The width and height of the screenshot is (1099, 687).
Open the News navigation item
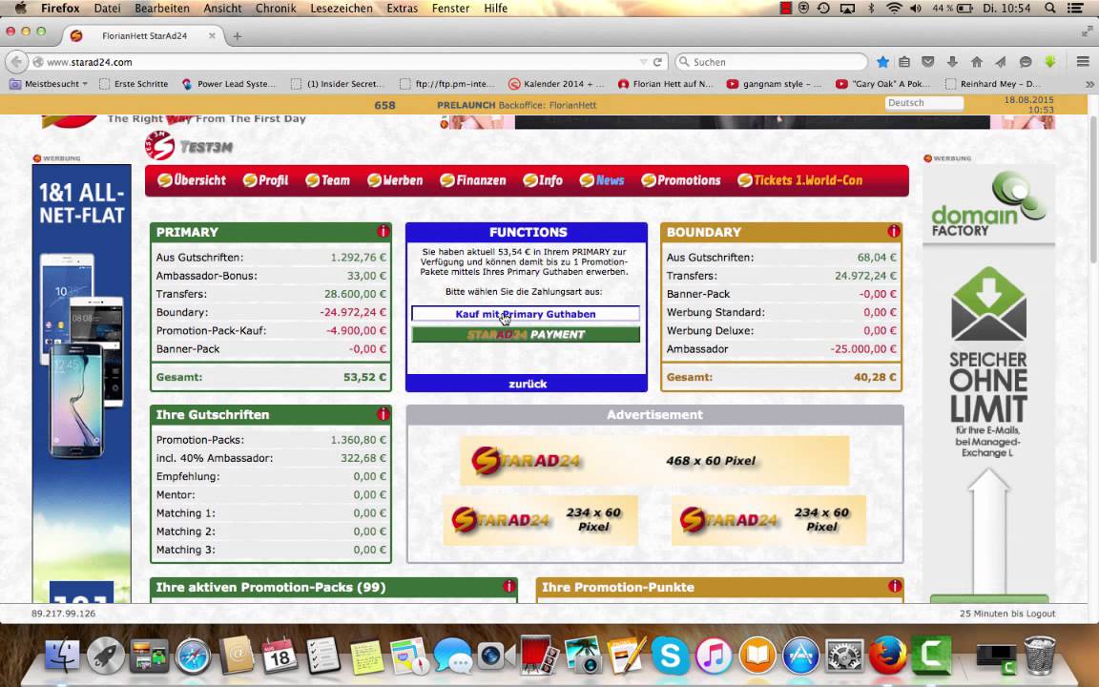click(x=602, y=180)
